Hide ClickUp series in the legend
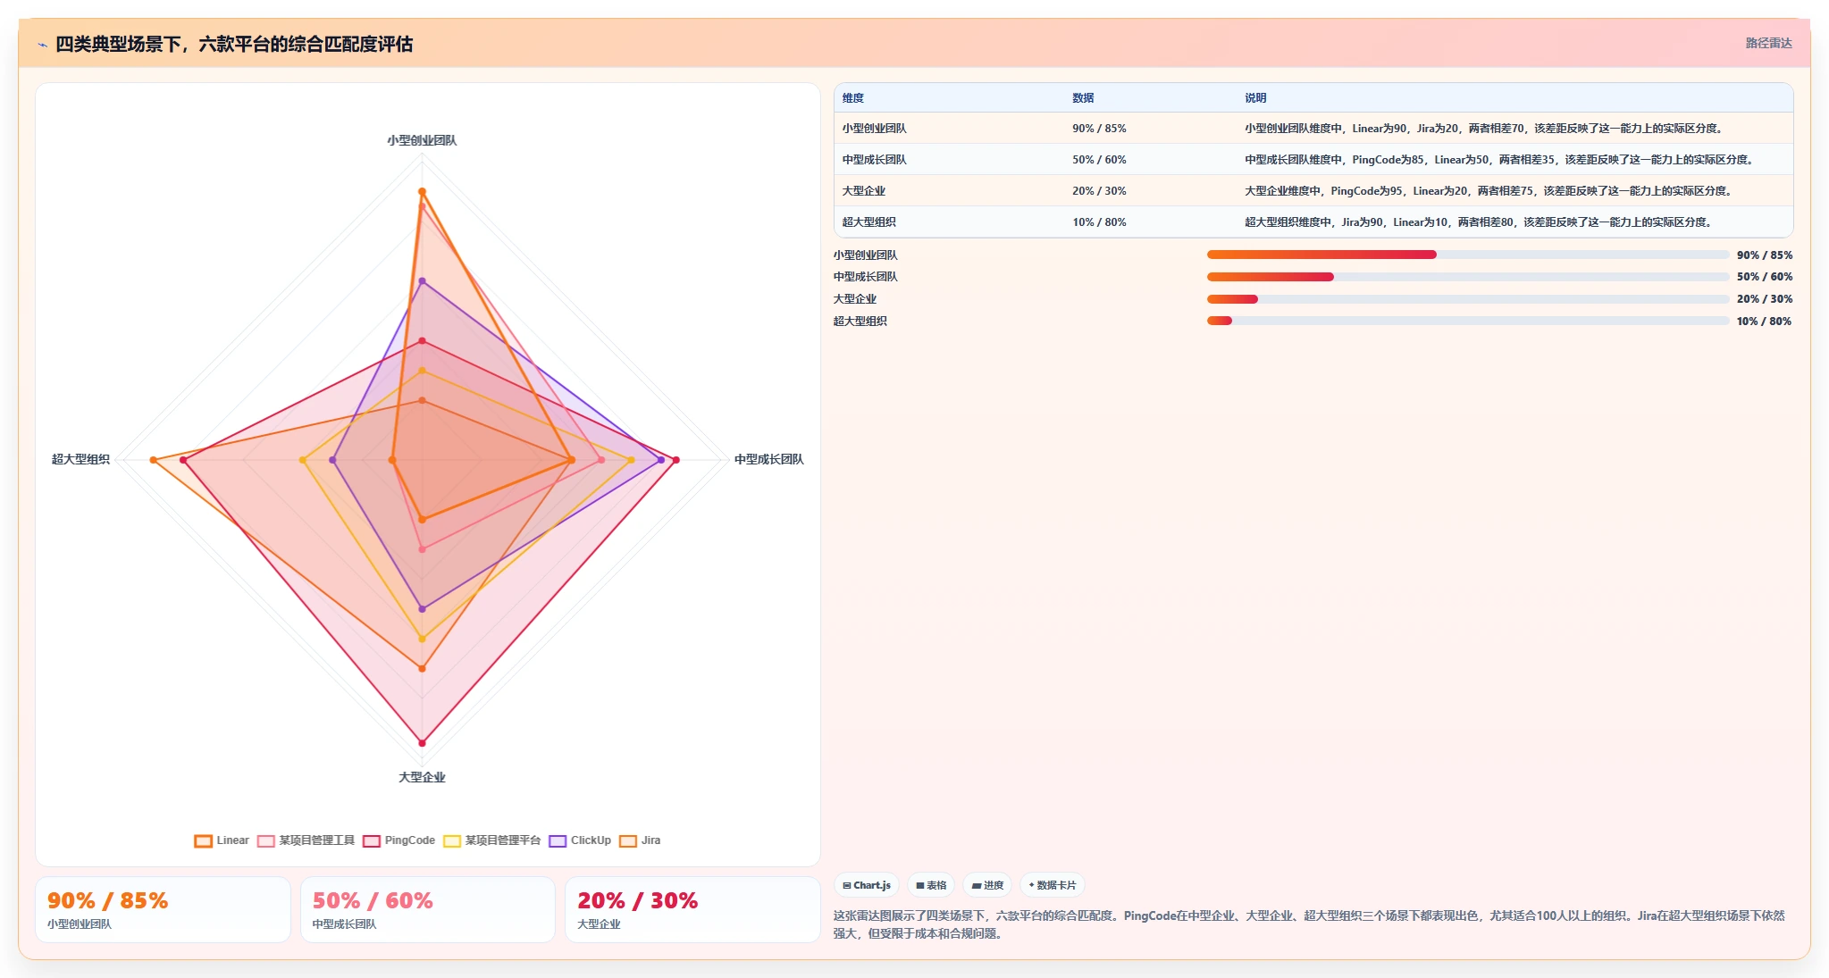The width and height of the screenshot is (1829, 978). click(580, 840)
